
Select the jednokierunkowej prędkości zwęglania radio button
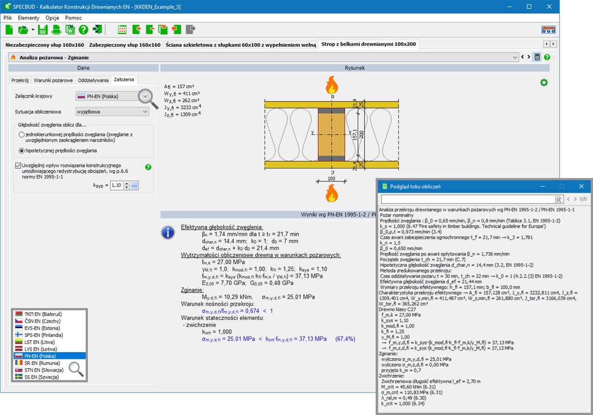pos(21,134)
